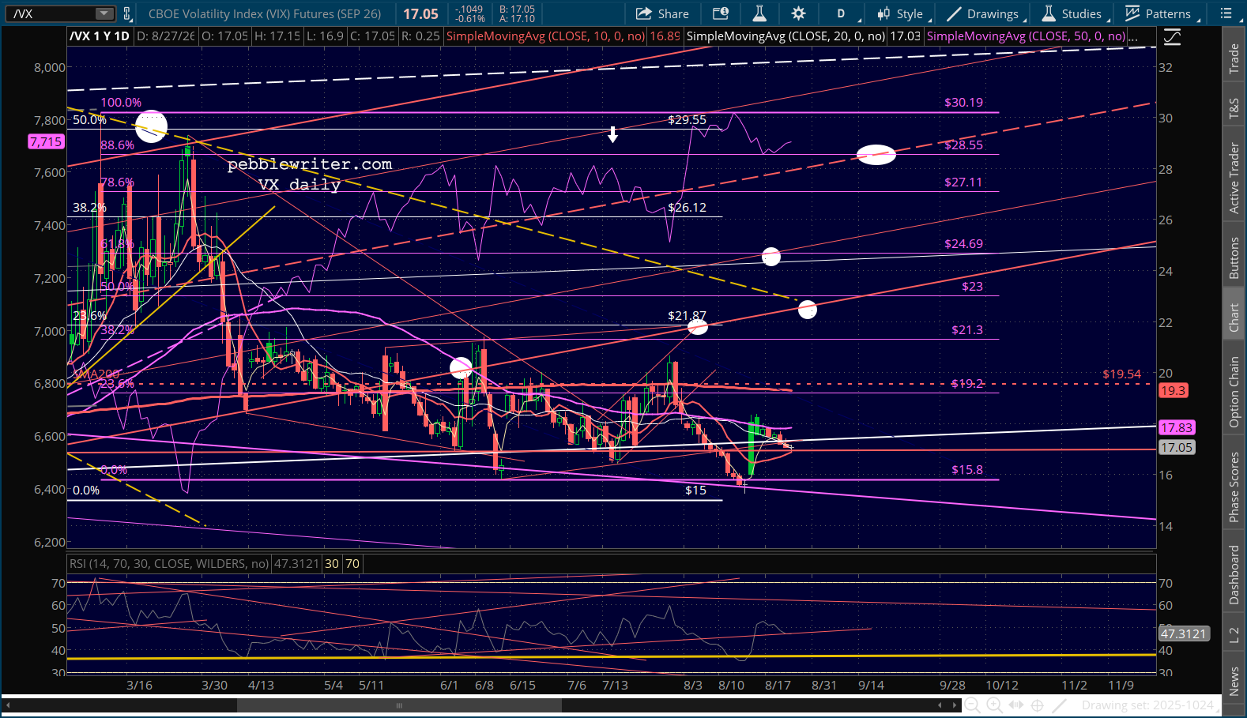Open the Share menu
Image resolution: width=1247 pixels, height=718 pixels.
(662, 13)
